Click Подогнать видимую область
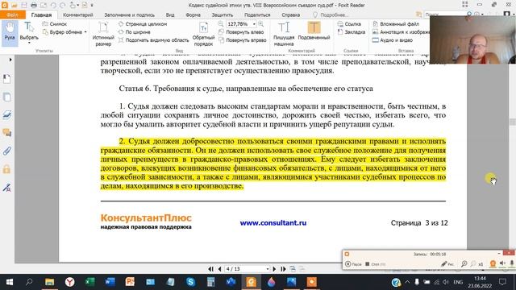This screenshot has height=290, width=516. [153, 40]
